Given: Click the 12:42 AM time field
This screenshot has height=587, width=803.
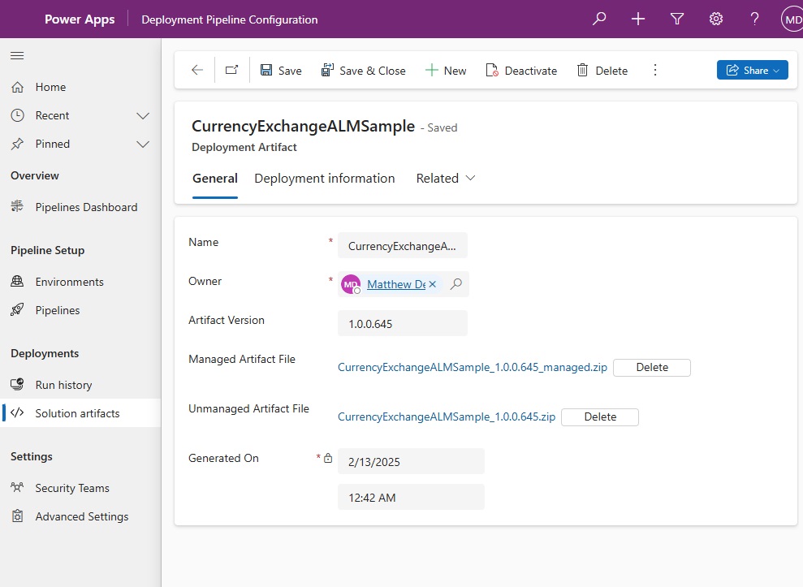Looking at the screenshot, I should point(411,498).
